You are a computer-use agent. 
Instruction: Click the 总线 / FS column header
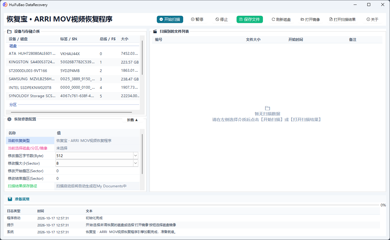(108, 39)
